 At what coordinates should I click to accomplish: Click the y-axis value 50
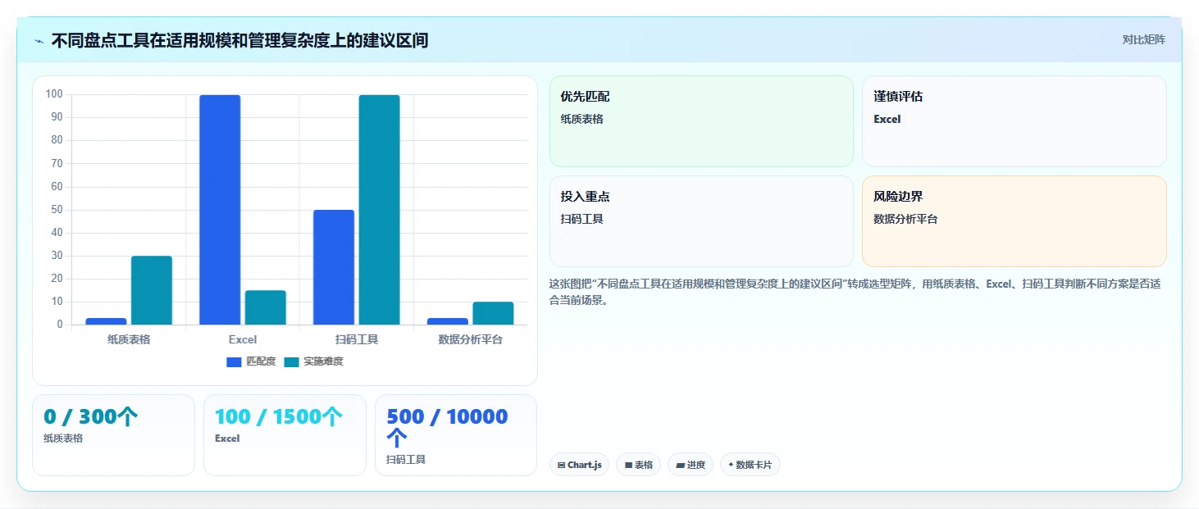pyautogui.click(x=57, y=210)
